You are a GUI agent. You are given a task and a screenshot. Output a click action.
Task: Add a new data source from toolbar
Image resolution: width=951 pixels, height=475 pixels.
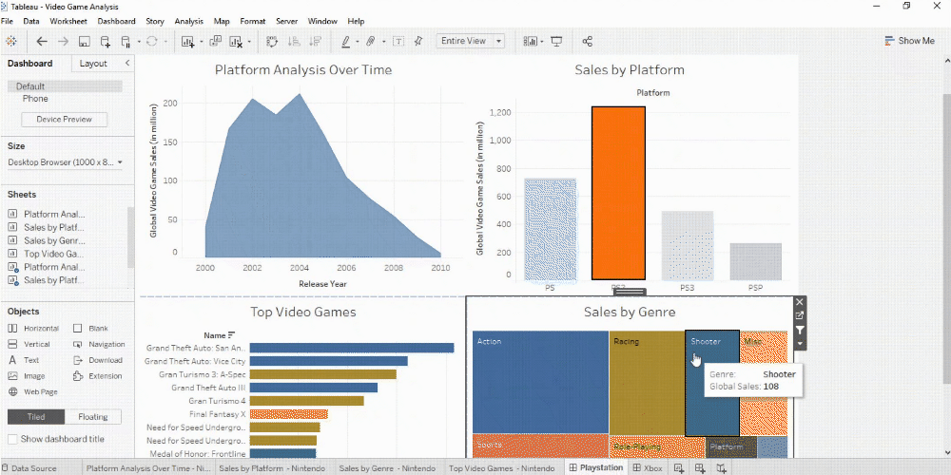pos(106,41)
